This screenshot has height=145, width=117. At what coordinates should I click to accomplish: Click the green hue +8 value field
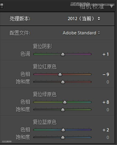click(x=106, y=102)
